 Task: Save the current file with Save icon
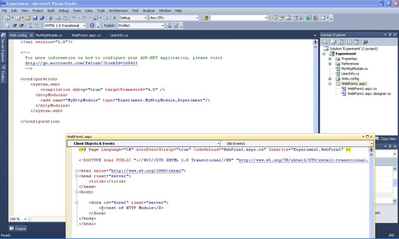(x=35, y=18)
